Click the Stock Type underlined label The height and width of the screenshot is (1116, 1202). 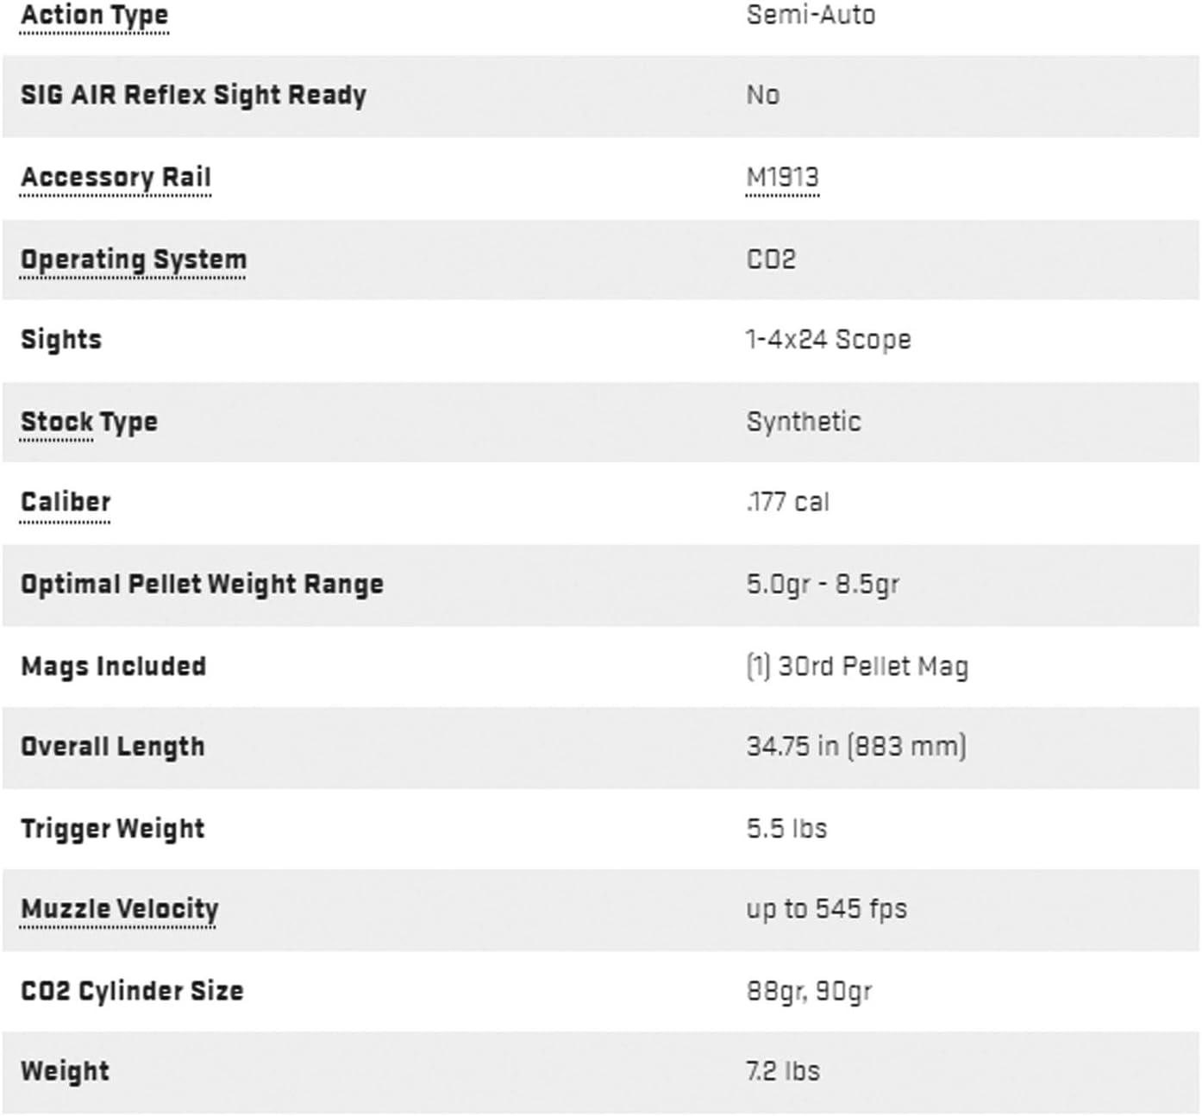coord(89,422)
